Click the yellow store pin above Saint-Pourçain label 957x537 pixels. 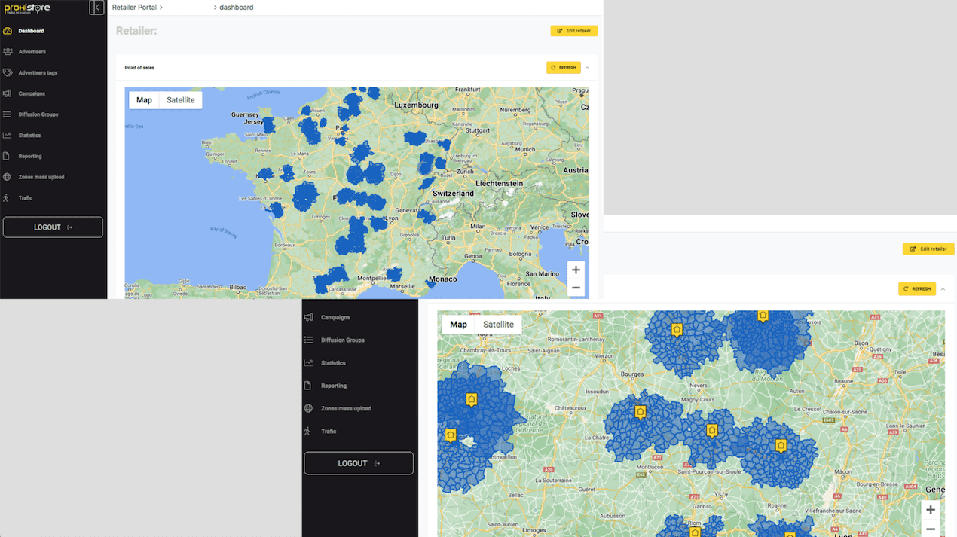[711, 431]
